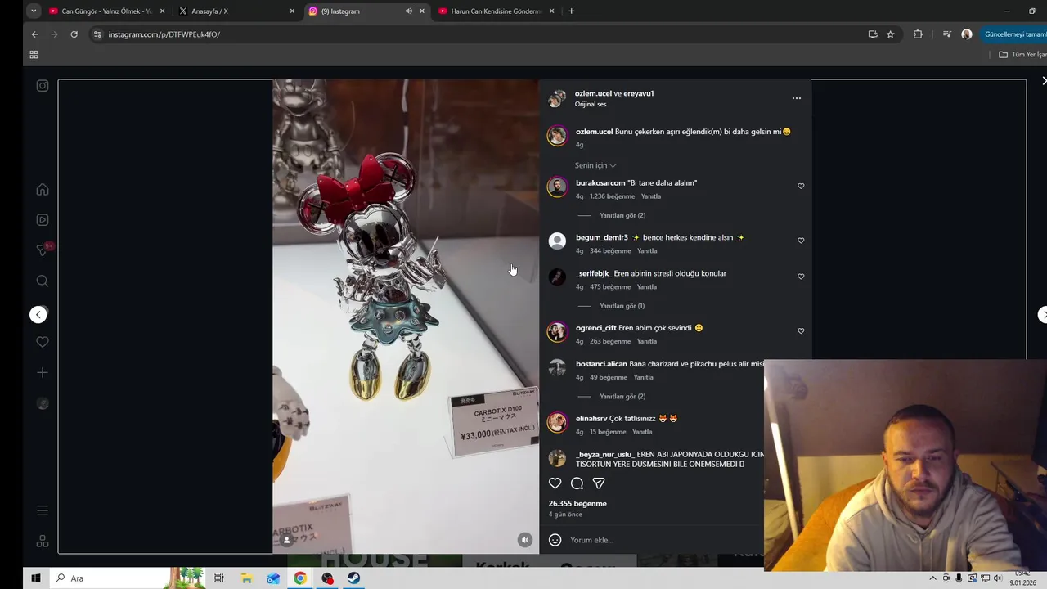Like ogrenci_cift's comment

[801, 331]
